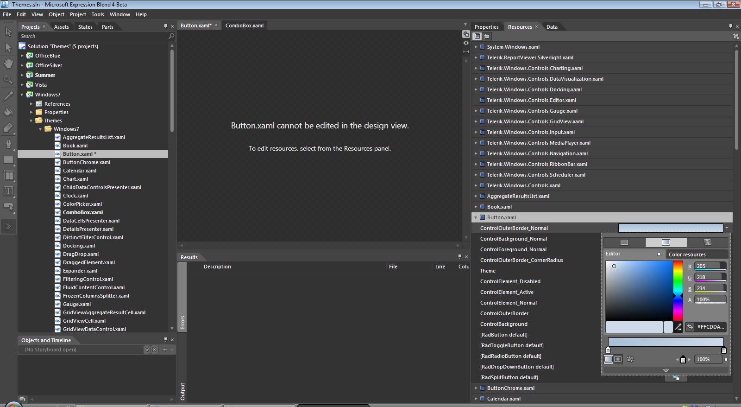Switch to Split view icon
This screenshot has width=741, height=407.
(466, 51)
